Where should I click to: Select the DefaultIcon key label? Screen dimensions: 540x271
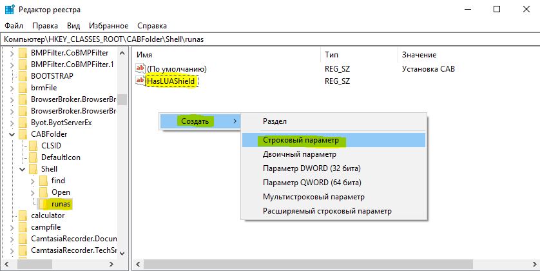pyautogui.click(x=61, y=157)
